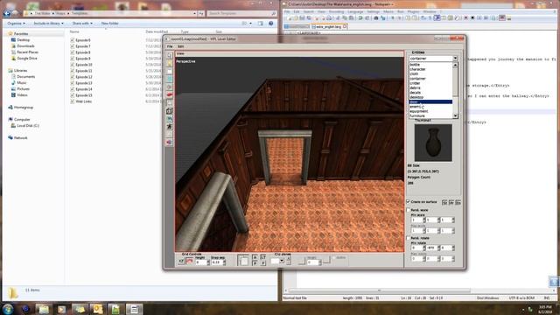This screenshot has height=315, width=560.
Task: Click the LT button in bottom bar
Action: [263, 257]
